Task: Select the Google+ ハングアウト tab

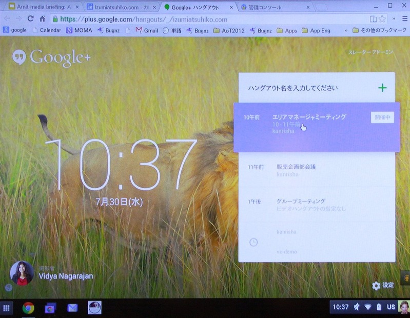Action: click(198, 7)
